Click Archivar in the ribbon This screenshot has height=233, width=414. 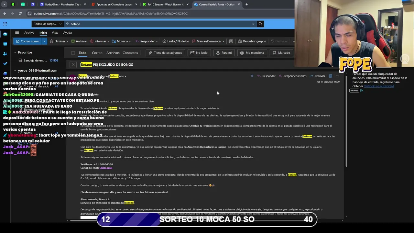point(79,41)
